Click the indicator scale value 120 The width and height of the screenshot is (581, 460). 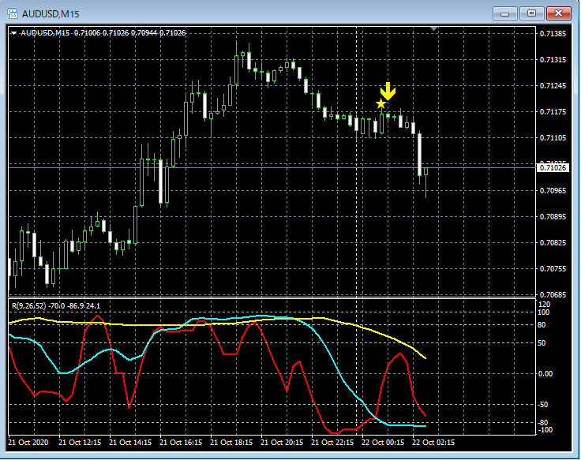point(545,305)
